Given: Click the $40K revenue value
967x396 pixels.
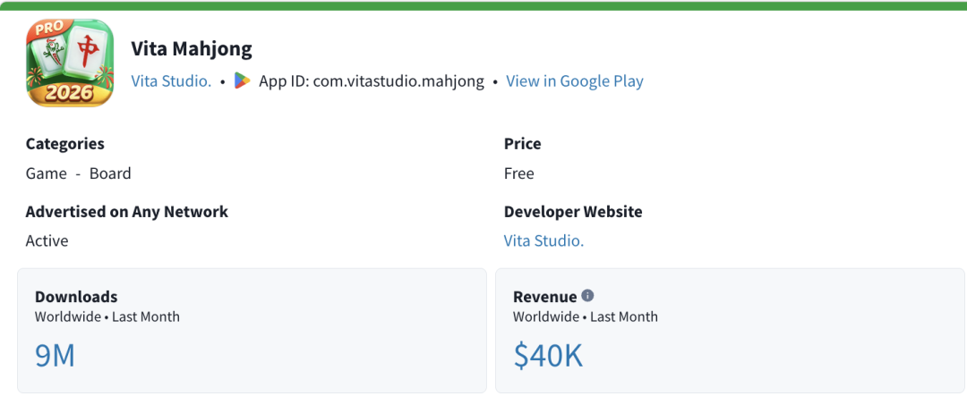Looking at the screenshot, I should coord(548,356).
